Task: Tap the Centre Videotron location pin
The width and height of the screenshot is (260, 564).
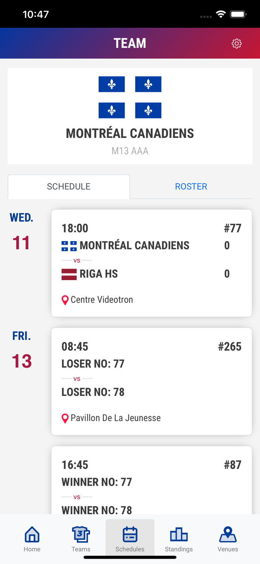Action: [x=65, y=300]
